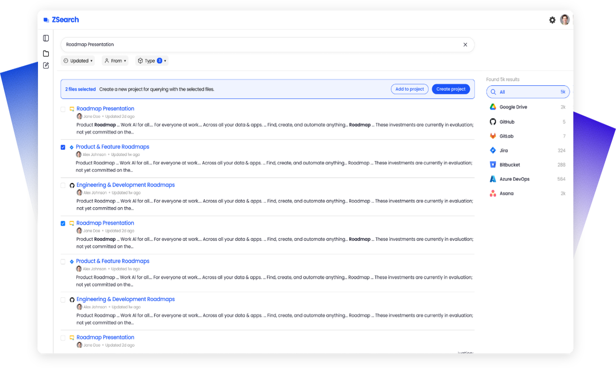The width and height of the screenshot is (616, 368).
Task: Clear the search field with X icon
Action: [x=465, y=45]
